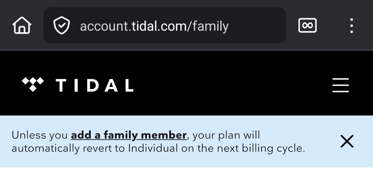The height and width of the screenshot is (172, 373).
Task: Click "your plan will" text in banner
Action: (x=226, y=135)
